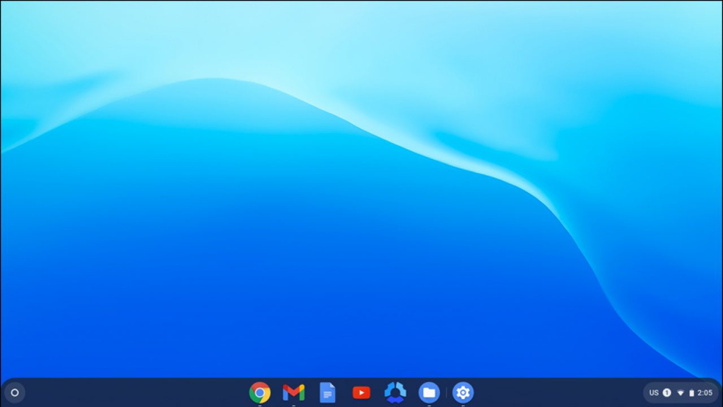Image resolution: width=723 pixels, height=407 pixels.
Task: Open notifications via the "1" counter badge
Action: pyautogui.click(x=667, y=392)
